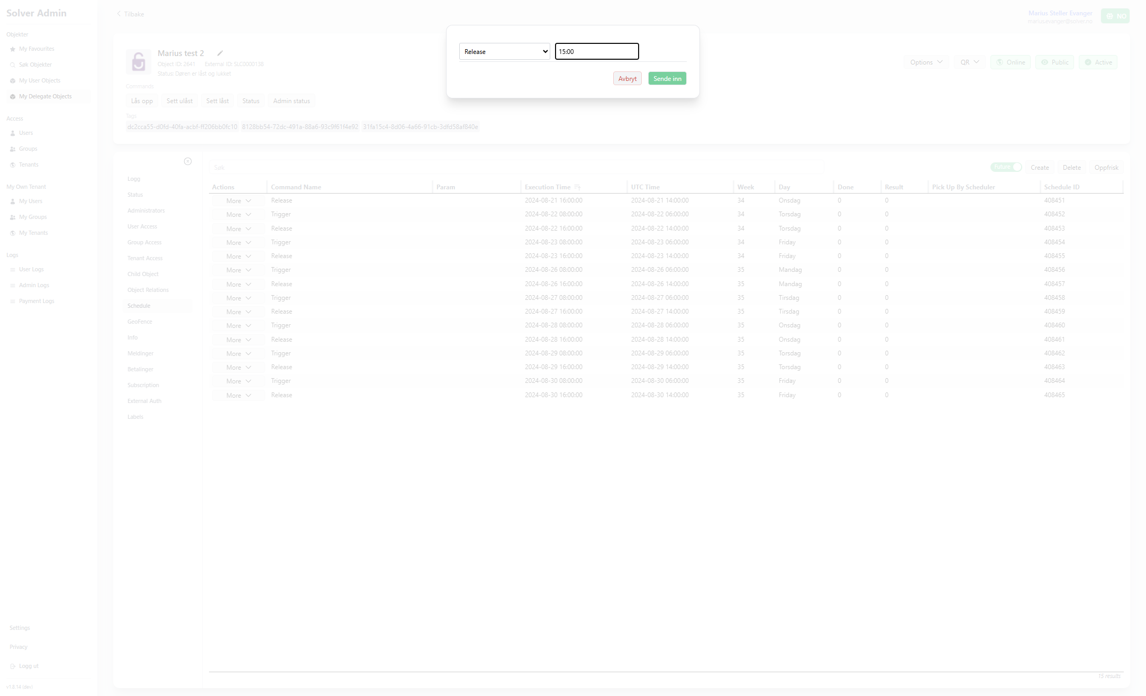1146x696 pixels.
Task: Click the NO language globe button
Action: [x=1115, y=16]
